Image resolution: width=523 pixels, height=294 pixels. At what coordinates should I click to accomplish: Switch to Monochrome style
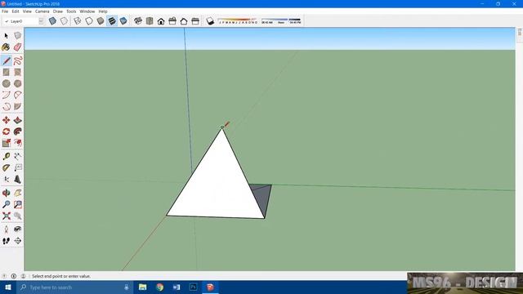point(123,21)
